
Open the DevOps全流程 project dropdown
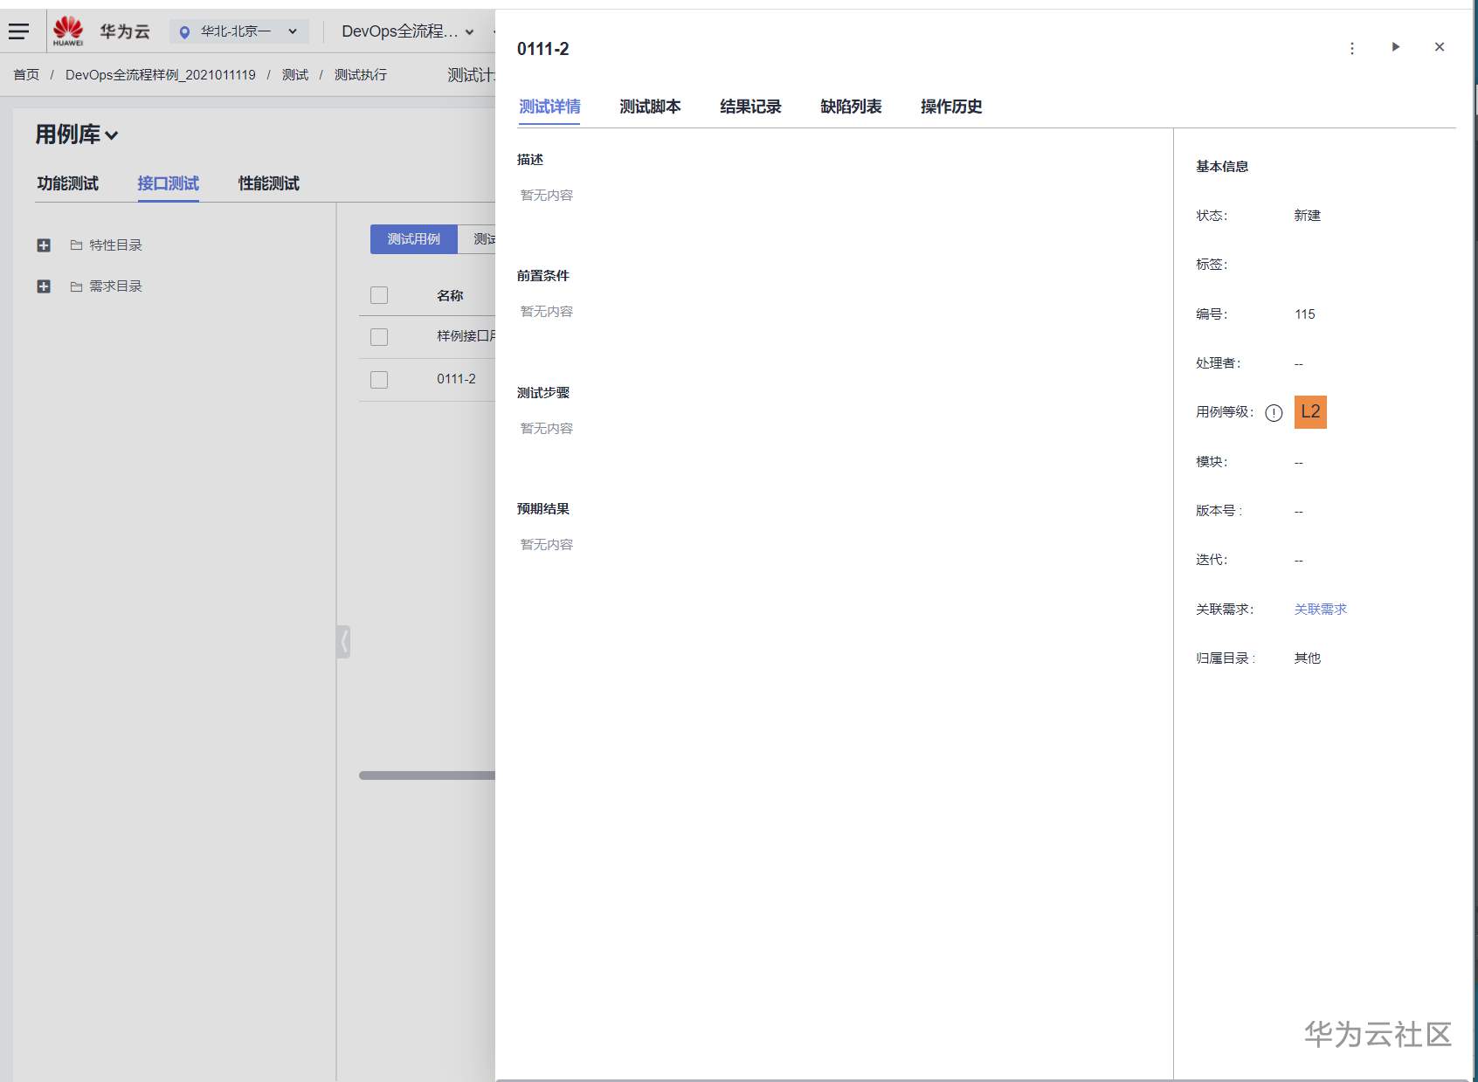pos(408,31)
